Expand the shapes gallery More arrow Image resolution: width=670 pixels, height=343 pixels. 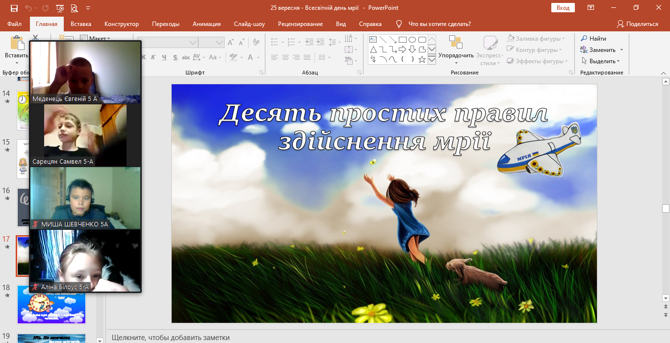[x=432, y=59]
